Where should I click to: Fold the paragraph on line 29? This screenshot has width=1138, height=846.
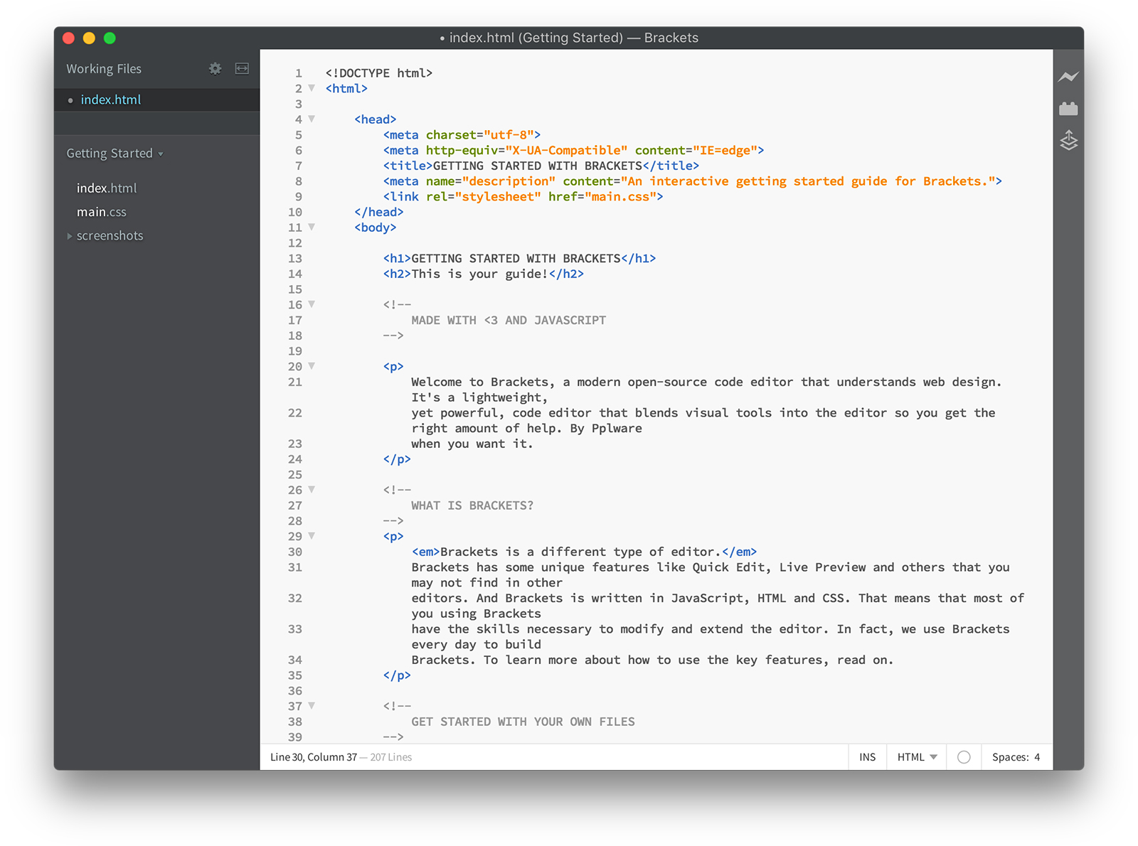tap(312, 536)
